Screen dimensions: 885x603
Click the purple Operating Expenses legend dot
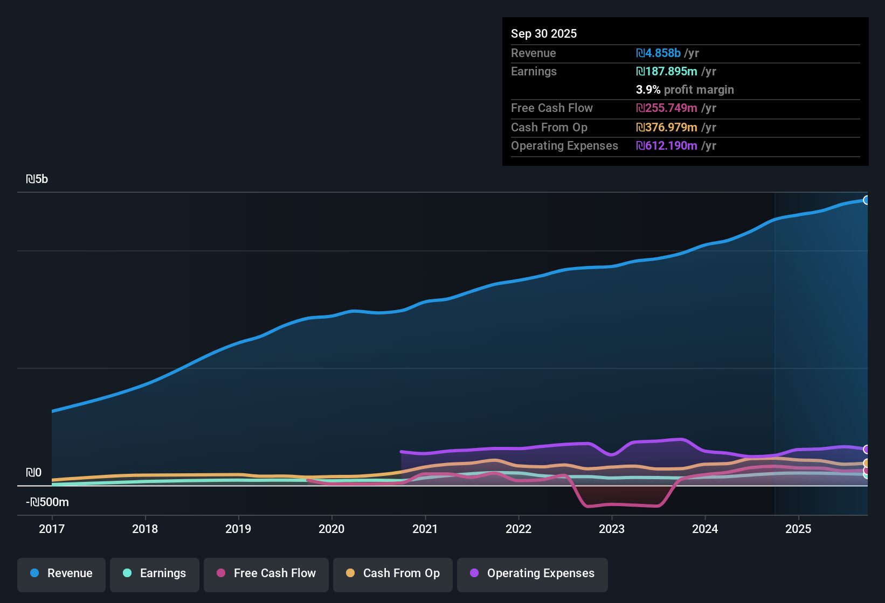pos(474,573)
